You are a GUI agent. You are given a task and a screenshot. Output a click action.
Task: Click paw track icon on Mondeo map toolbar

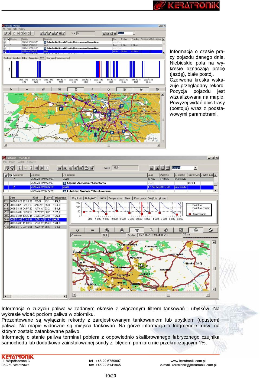pos(141,89)
